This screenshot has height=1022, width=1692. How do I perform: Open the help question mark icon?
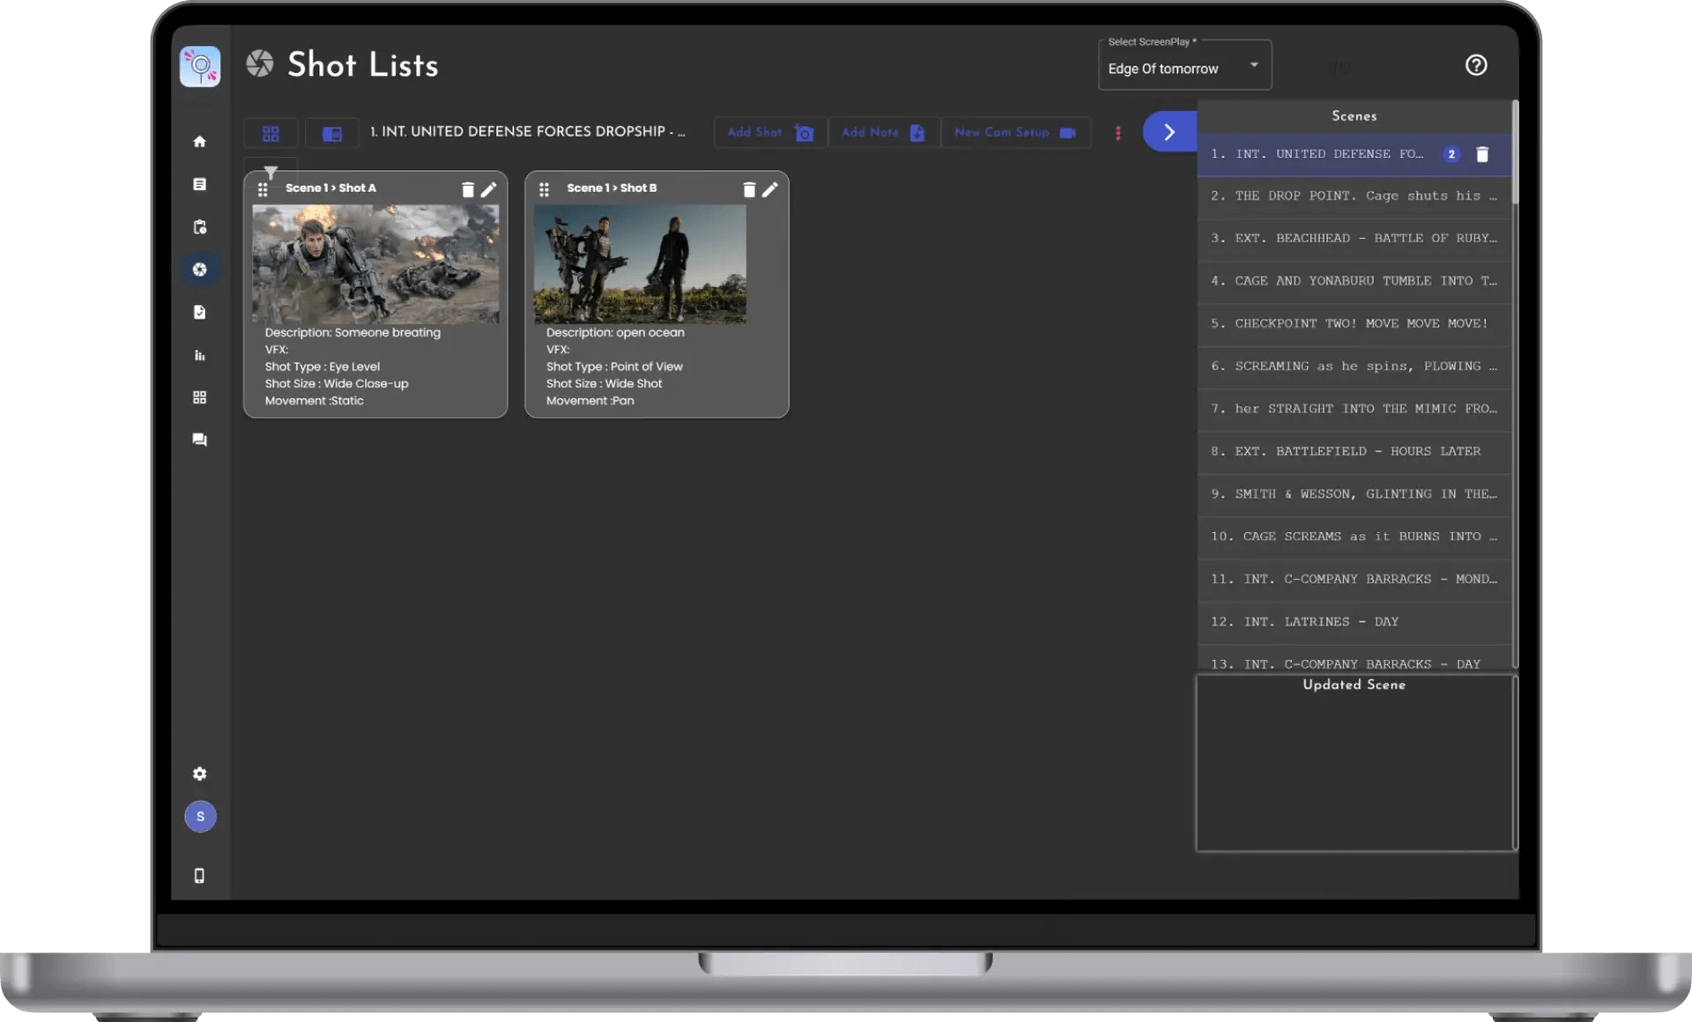(x=1476, y=65)
